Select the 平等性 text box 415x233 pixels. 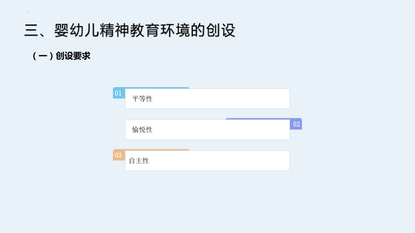(207, 99)
